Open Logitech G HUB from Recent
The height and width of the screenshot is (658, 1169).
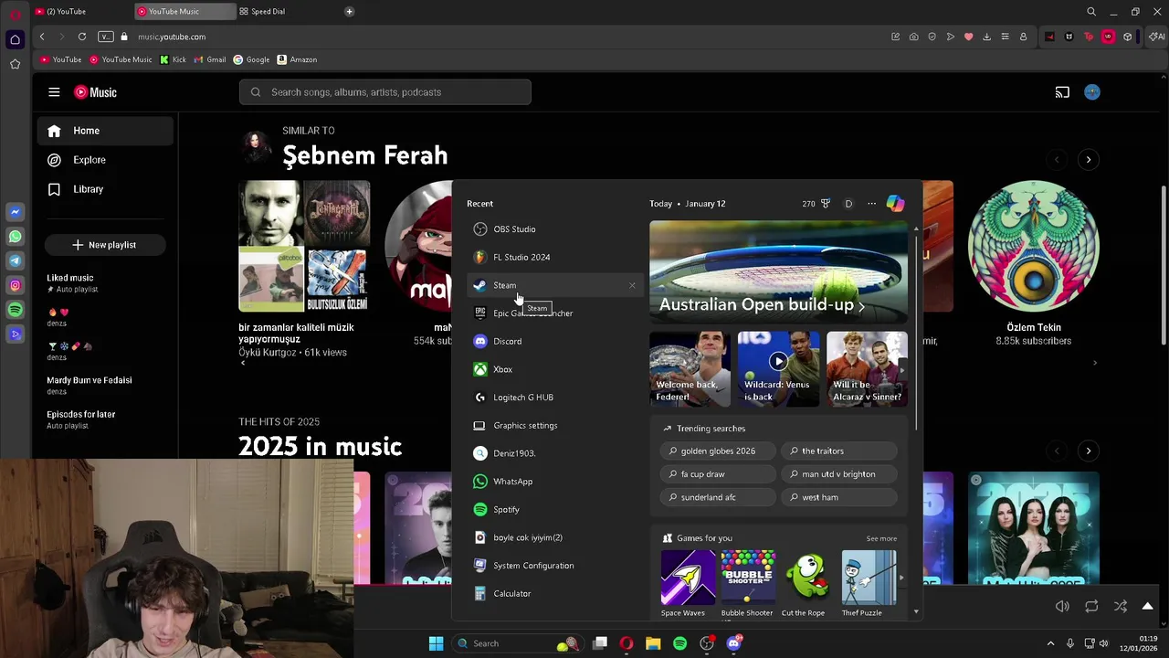[x=554, y=398]
